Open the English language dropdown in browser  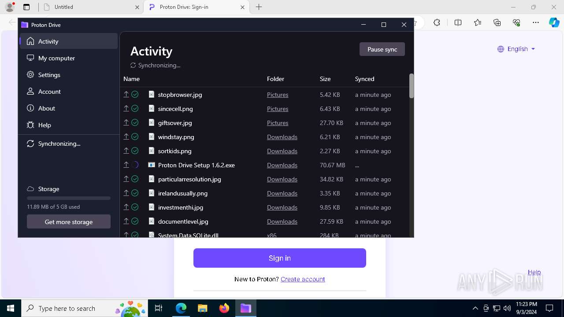pos(516,49)
